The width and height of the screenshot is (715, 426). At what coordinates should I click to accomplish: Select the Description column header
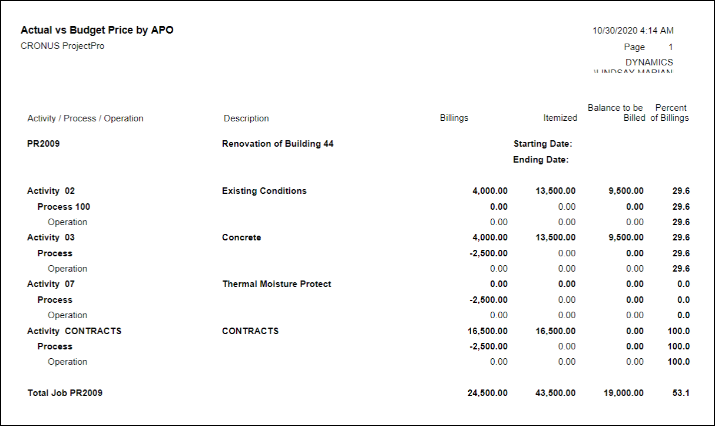(x=246, y=118)
